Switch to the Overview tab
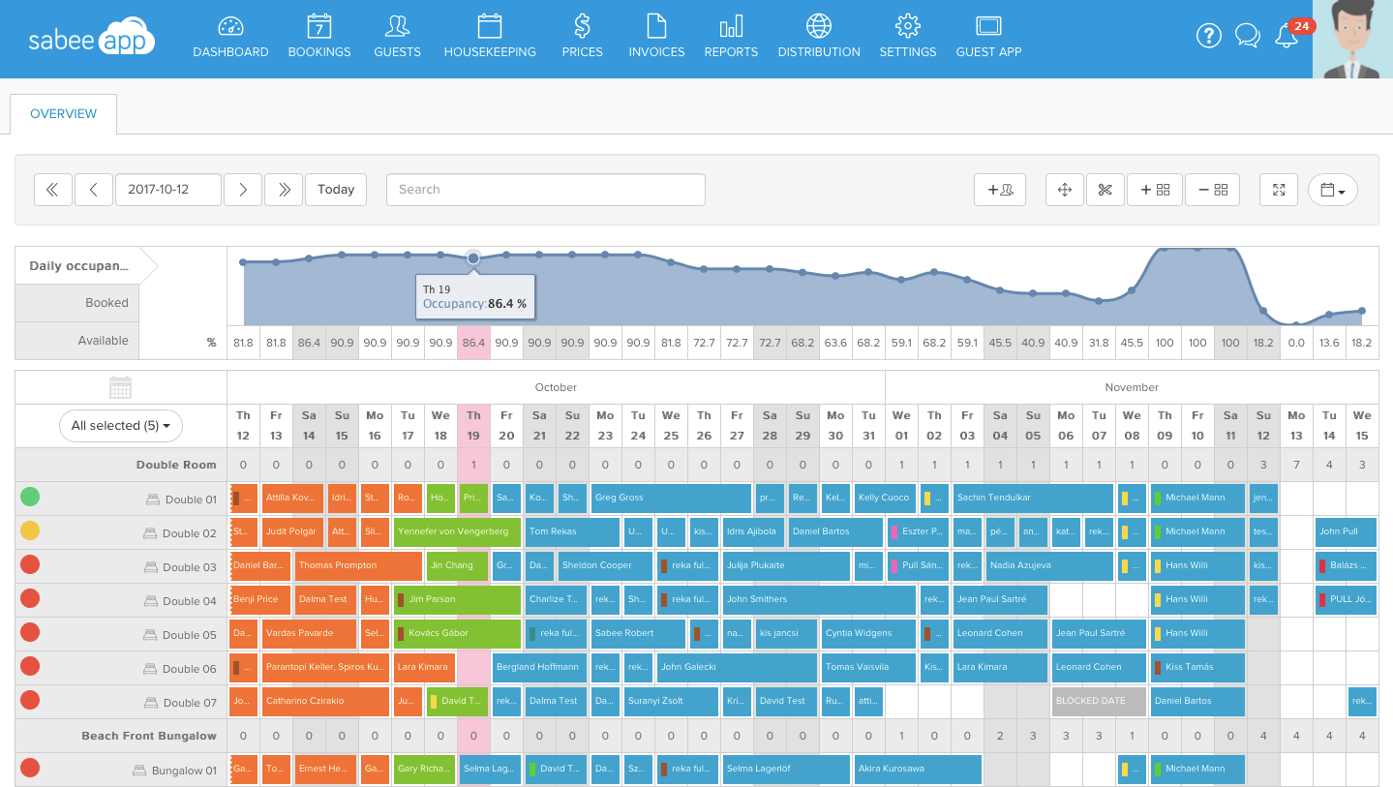 pos(64,114)
